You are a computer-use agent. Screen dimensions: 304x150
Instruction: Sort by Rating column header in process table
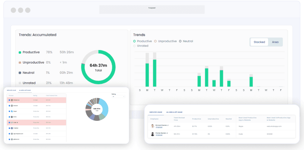coord(35,95)
